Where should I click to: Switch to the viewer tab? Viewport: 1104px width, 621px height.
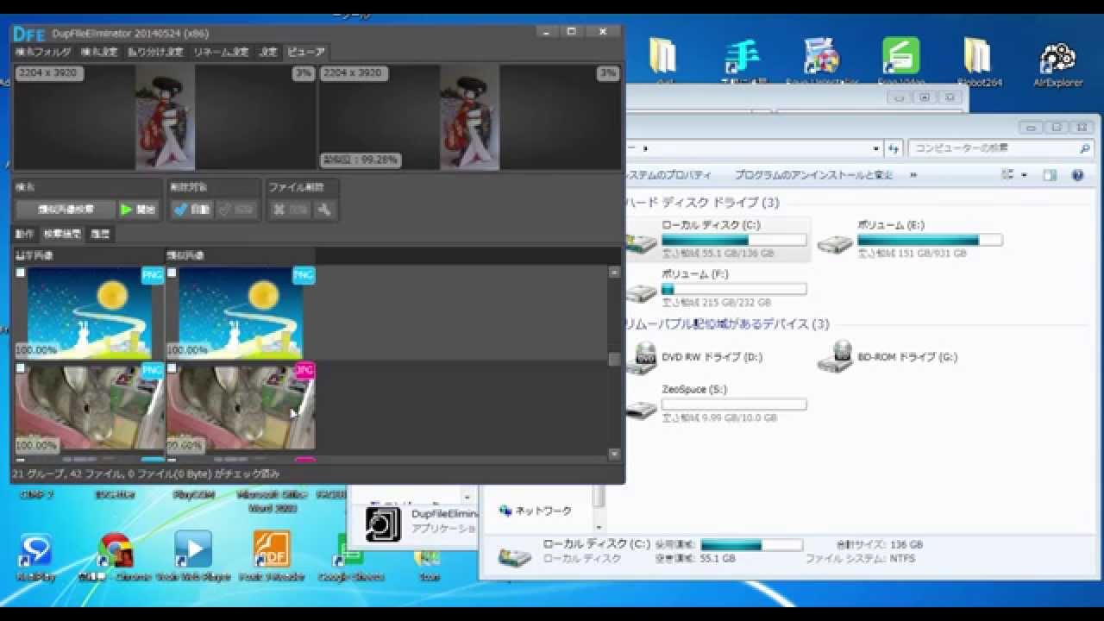pyautogui.click(x=306, y=52)
